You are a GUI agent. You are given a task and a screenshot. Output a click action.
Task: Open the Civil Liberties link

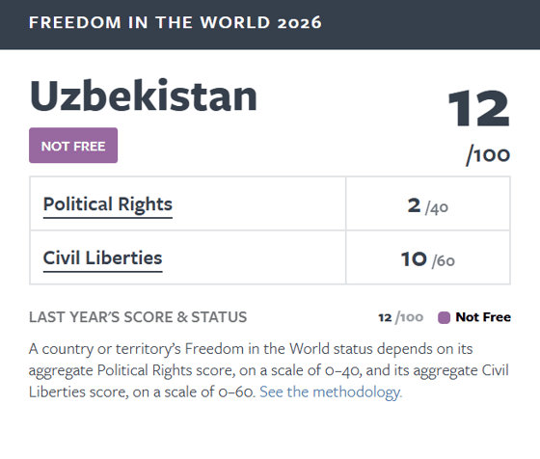tap(102, 257)
